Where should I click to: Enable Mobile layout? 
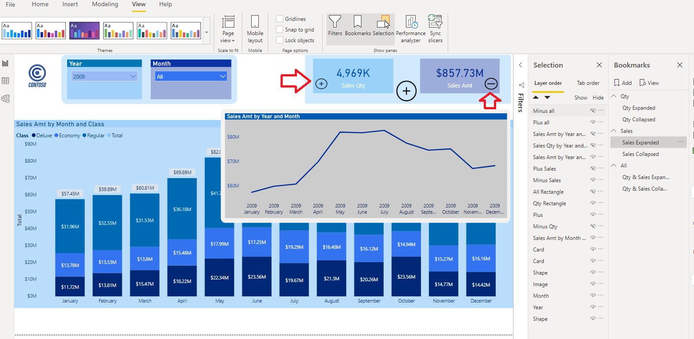255,28
